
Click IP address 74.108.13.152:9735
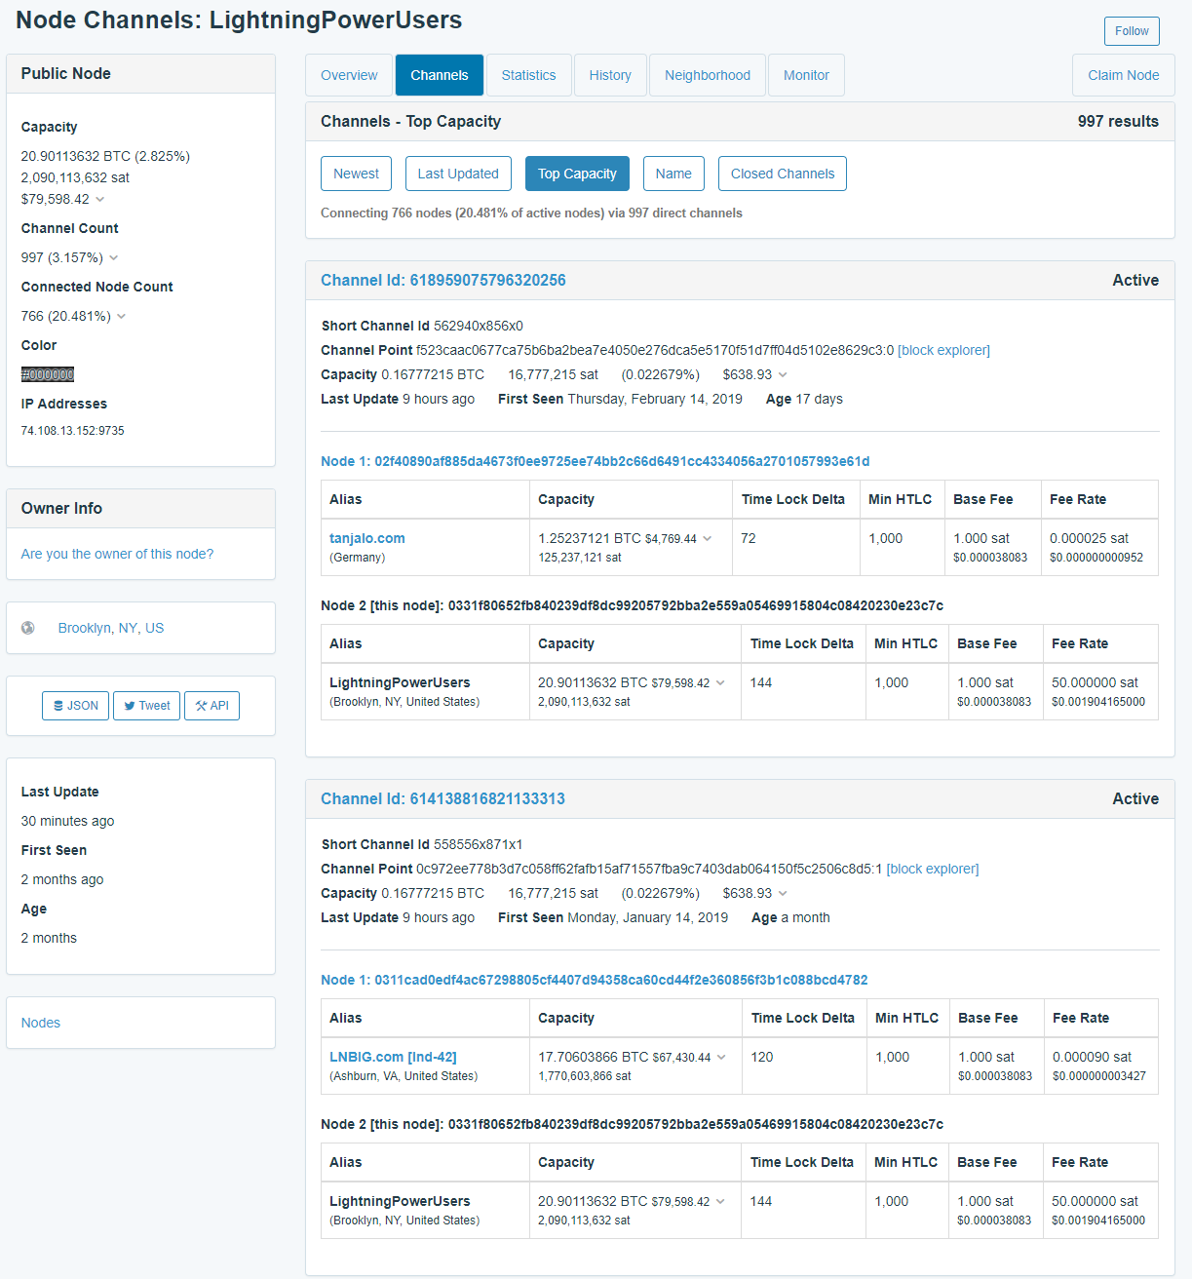pyautogui.click(x=73, y=431)
